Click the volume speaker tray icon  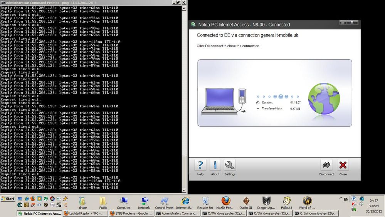tap(361, 204)
